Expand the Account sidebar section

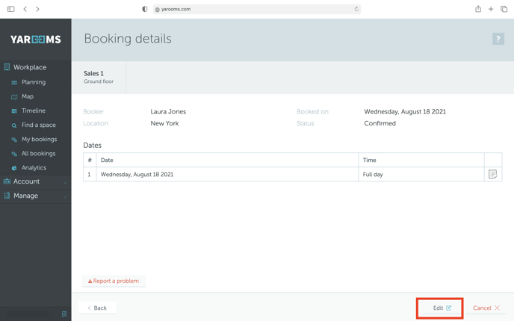pyautogui.click(x=35, y=181)
